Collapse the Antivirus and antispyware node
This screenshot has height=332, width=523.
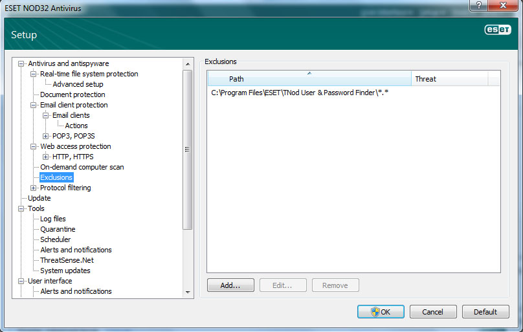coord(21,63)
